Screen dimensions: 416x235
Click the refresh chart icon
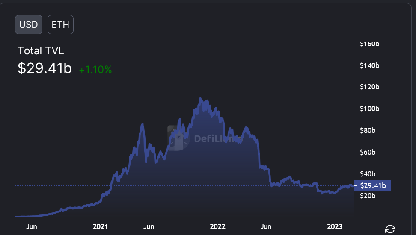point(390,229)
